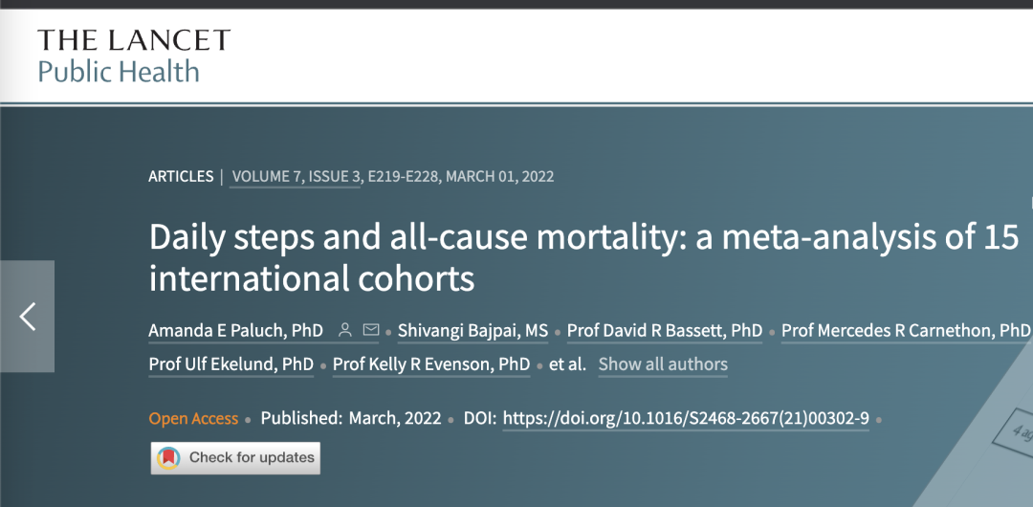The width and height of the screenshot is (1033, 507).
Task: Open Amanda E Paluch's author profile icon
Action: [344, 330]
